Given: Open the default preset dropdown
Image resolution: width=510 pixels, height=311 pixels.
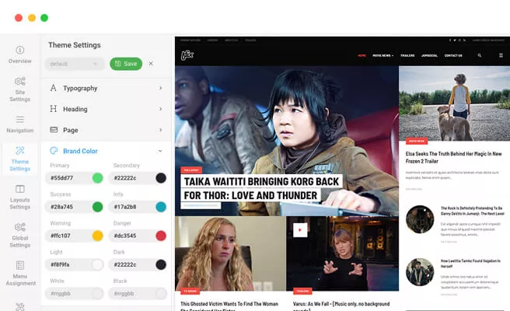Looking at the screenshot, I should pyautogui.click(x=75, y=64).
